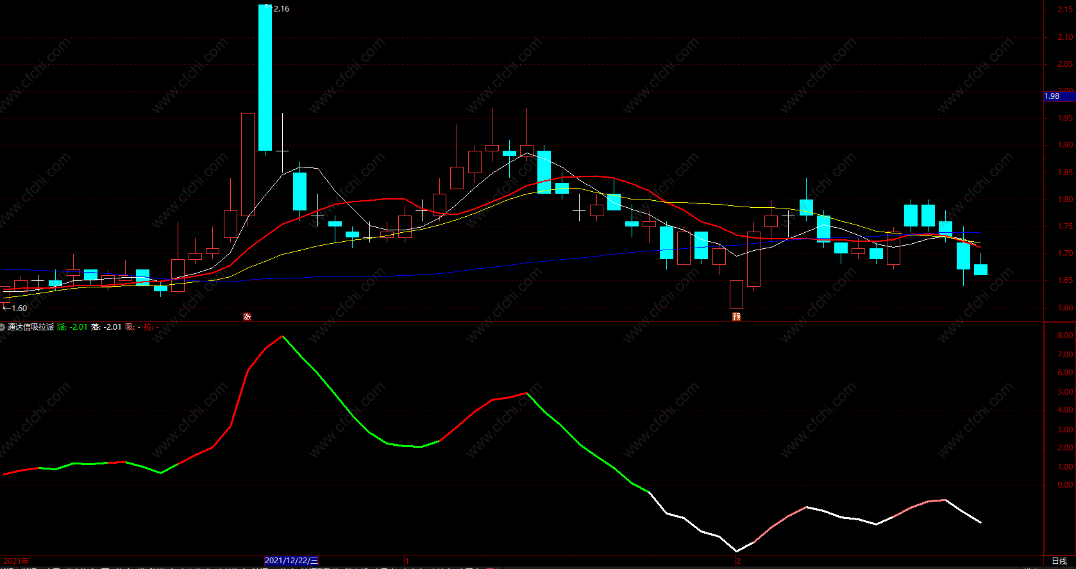Click the 0.00 indicator axis value
This screenshot has height=569, width=1076.
coord(1065,485)
